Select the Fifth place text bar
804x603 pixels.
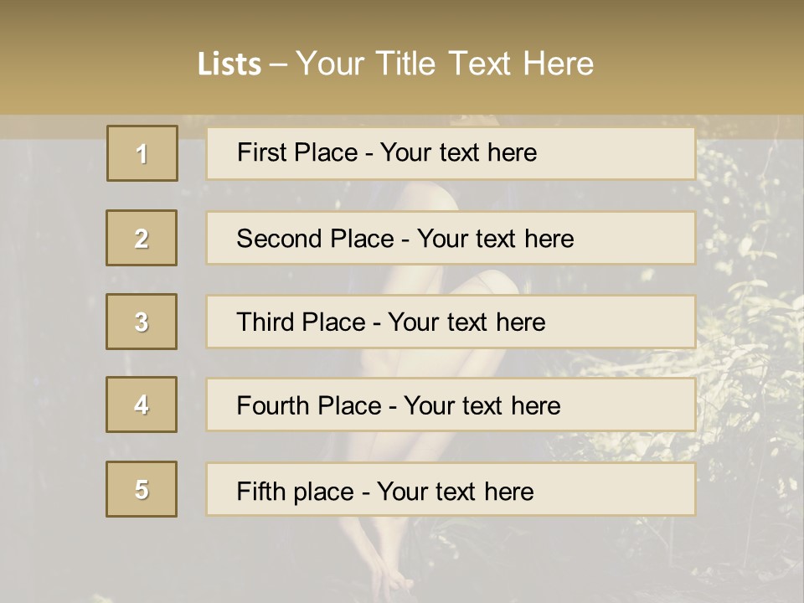click(451, 489)
